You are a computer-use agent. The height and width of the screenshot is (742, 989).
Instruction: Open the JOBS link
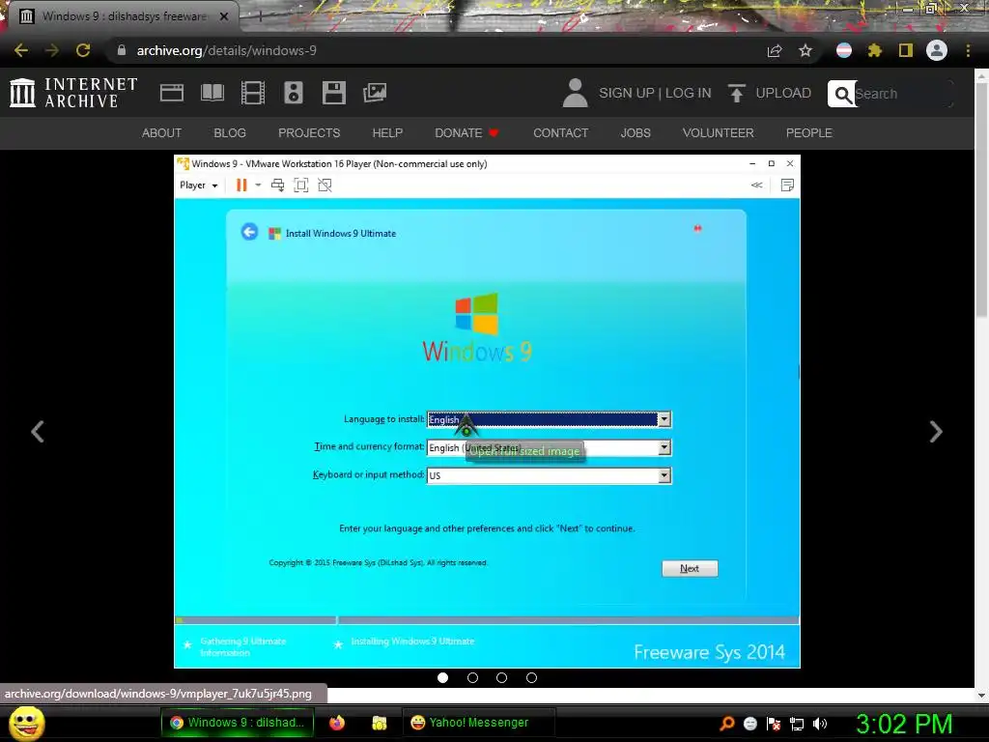tap(636, 133)
